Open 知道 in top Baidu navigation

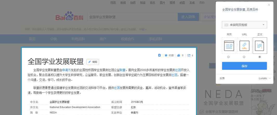point(143,3)
